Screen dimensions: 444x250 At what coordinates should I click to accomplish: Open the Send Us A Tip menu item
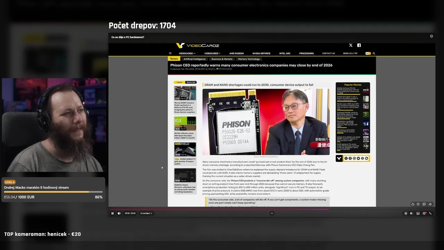click(x=350, y=53)
